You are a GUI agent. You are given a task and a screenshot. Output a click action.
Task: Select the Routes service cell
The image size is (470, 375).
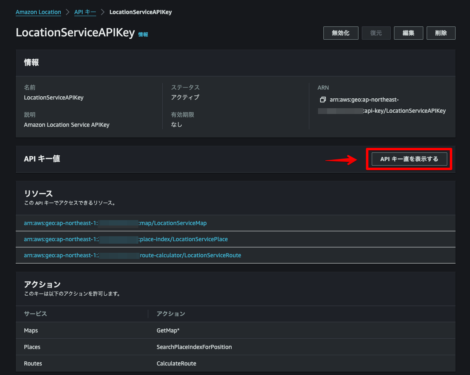pyautogui.click(x=33, y=363)
